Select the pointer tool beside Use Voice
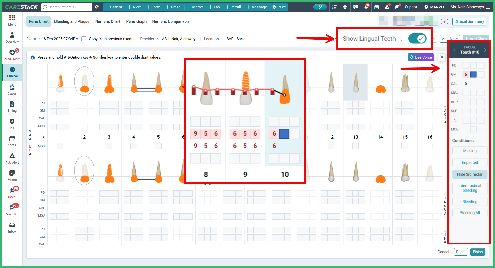This screenshot has height=268, width=495. click(442, 57)
